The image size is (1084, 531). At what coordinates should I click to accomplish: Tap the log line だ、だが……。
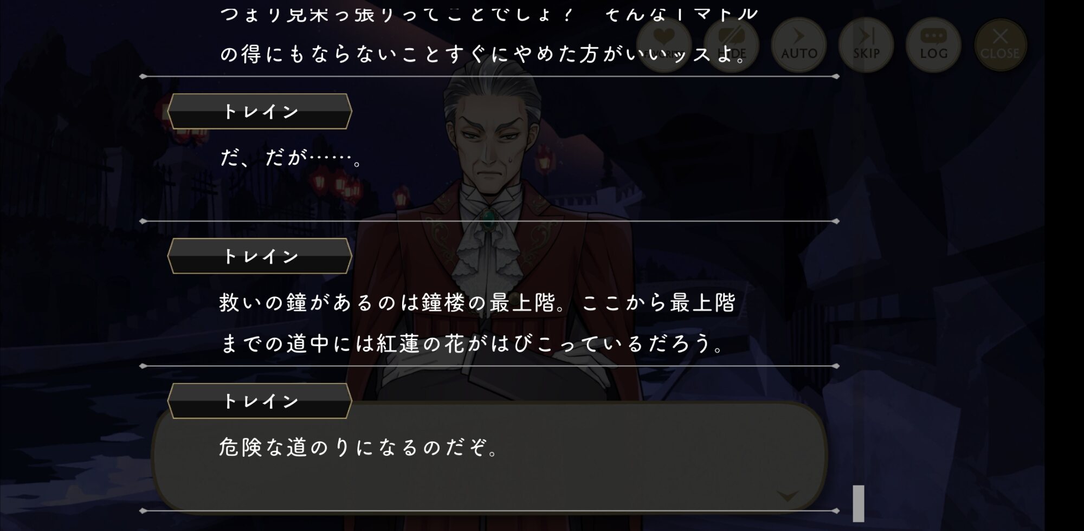[292, 158]
